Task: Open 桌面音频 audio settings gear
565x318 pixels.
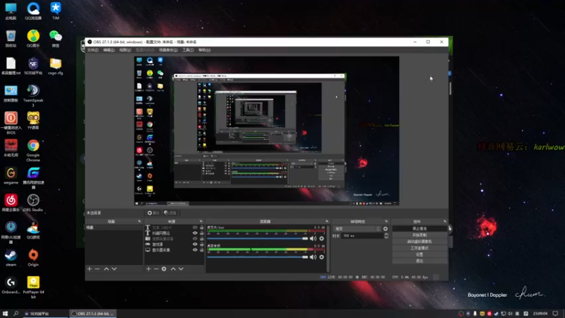Action: pyautogui.click(x=321, y=257)
